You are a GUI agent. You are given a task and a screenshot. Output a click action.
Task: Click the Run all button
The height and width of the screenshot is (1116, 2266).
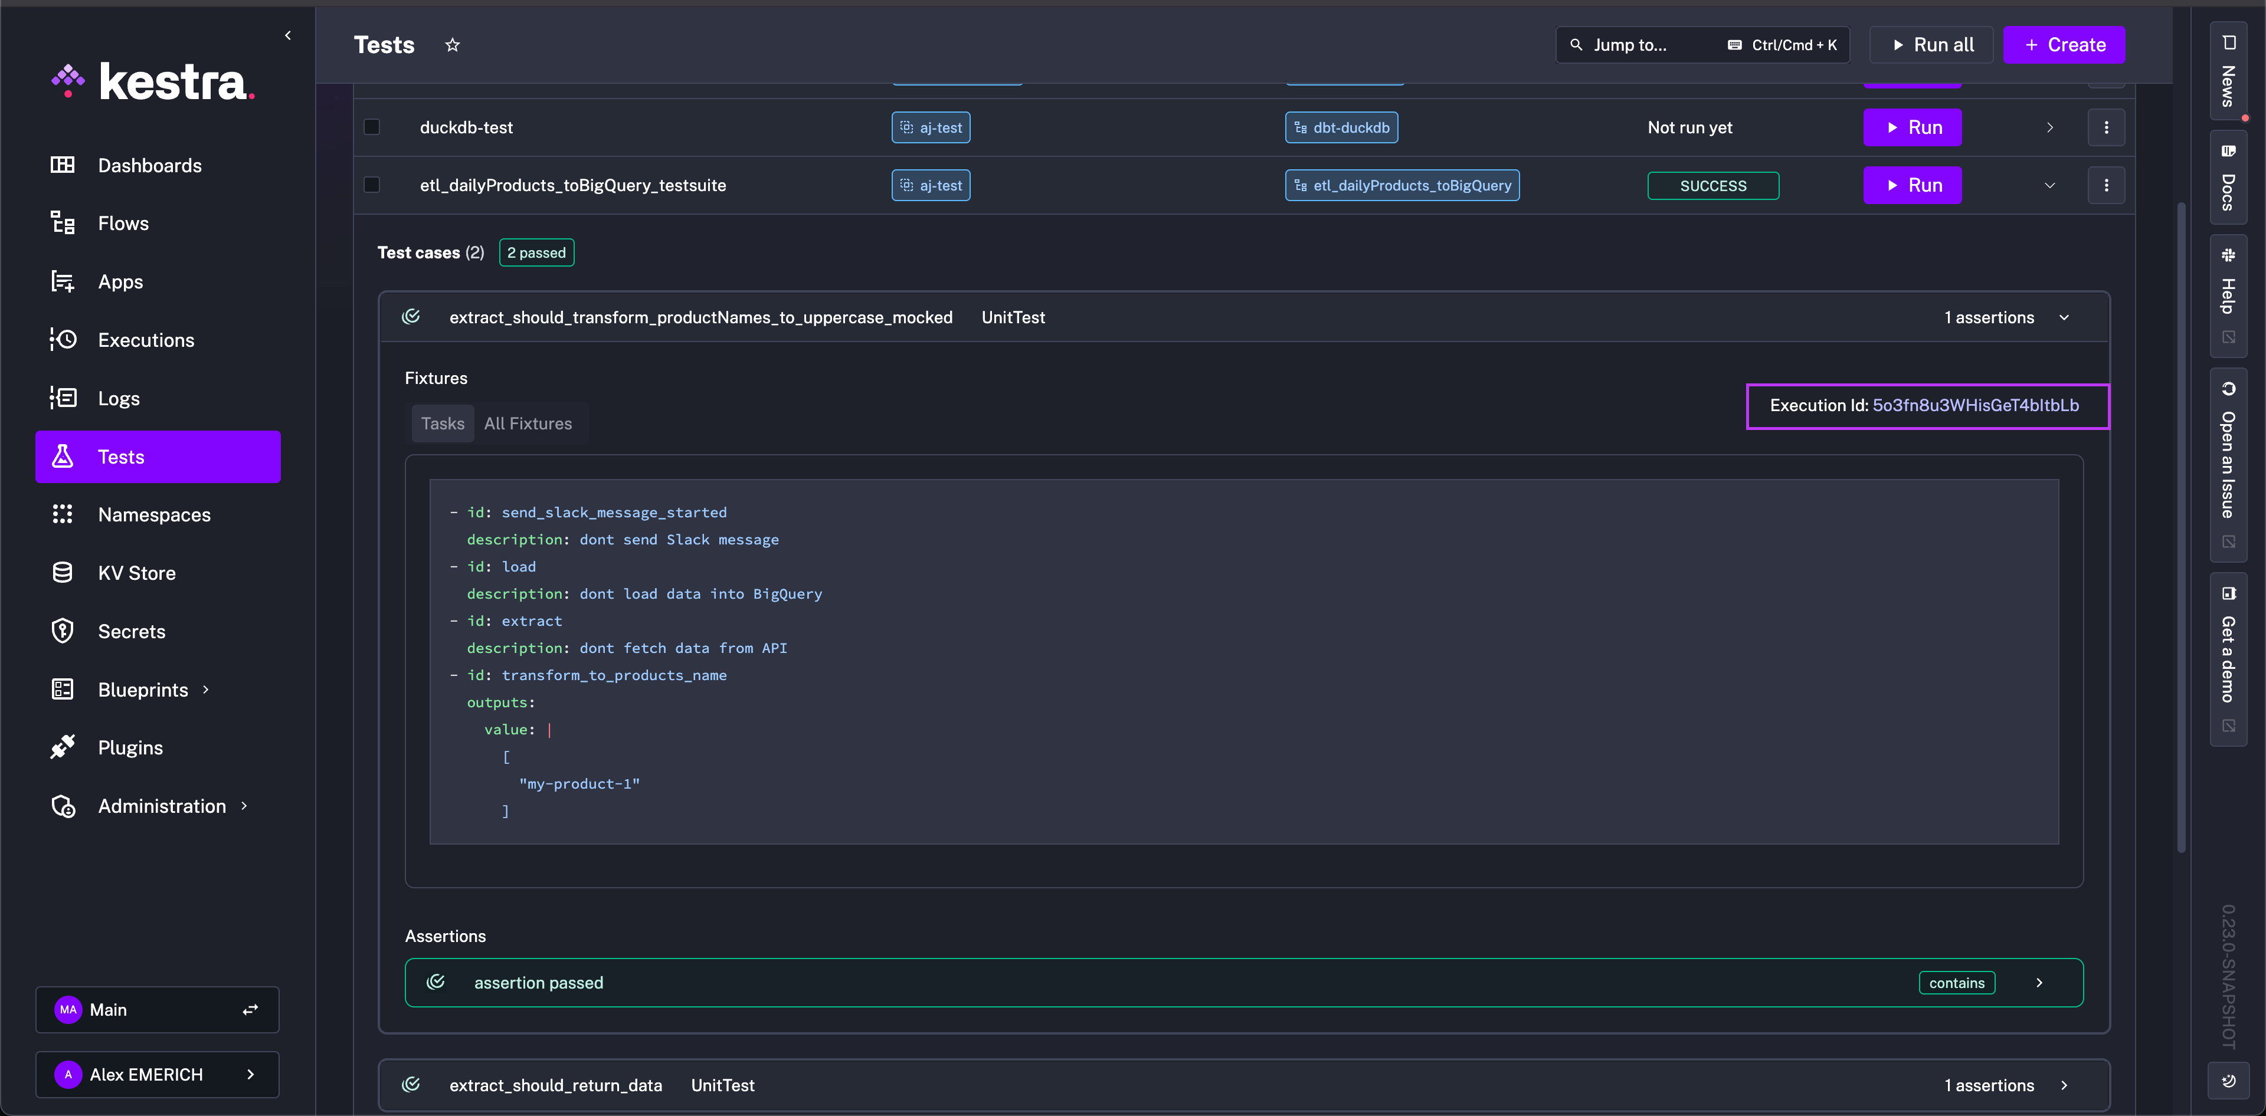pyautogui.click(x=1931, y=44)
